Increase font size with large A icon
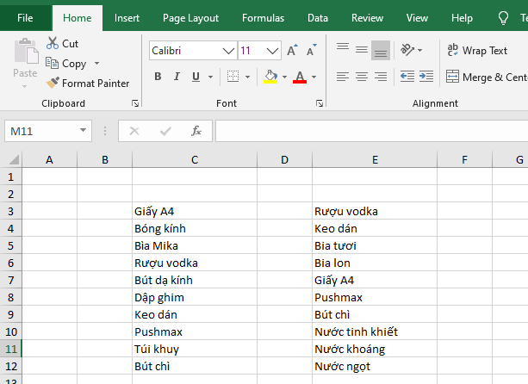Viewport: 528px width, 384px height. click(292, 51)
